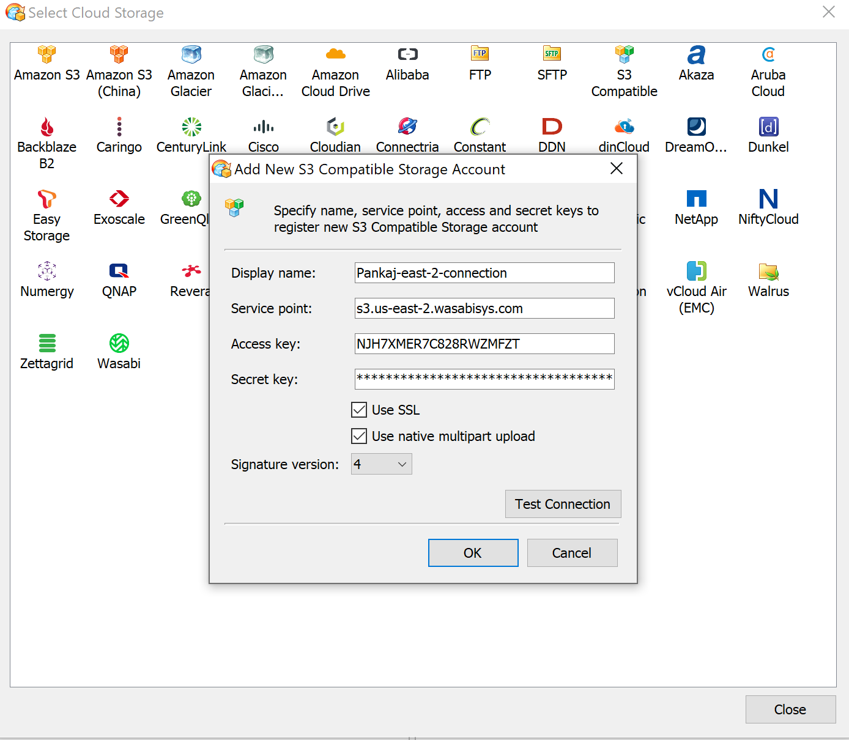Open the Signature version dropdown

382,464
